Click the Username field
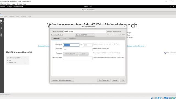This screenshot has width=176, height=99. click(78, 50)
